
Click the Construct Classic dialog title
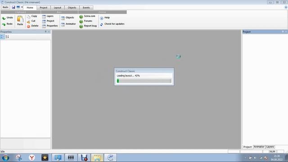(125, 71)
